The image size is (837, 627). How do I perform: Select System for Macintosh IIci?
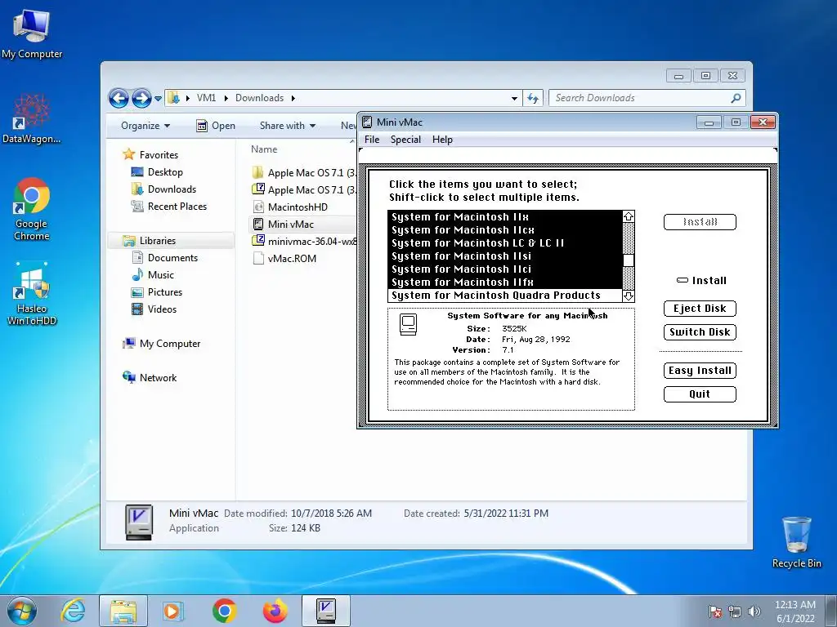point(505,269)
